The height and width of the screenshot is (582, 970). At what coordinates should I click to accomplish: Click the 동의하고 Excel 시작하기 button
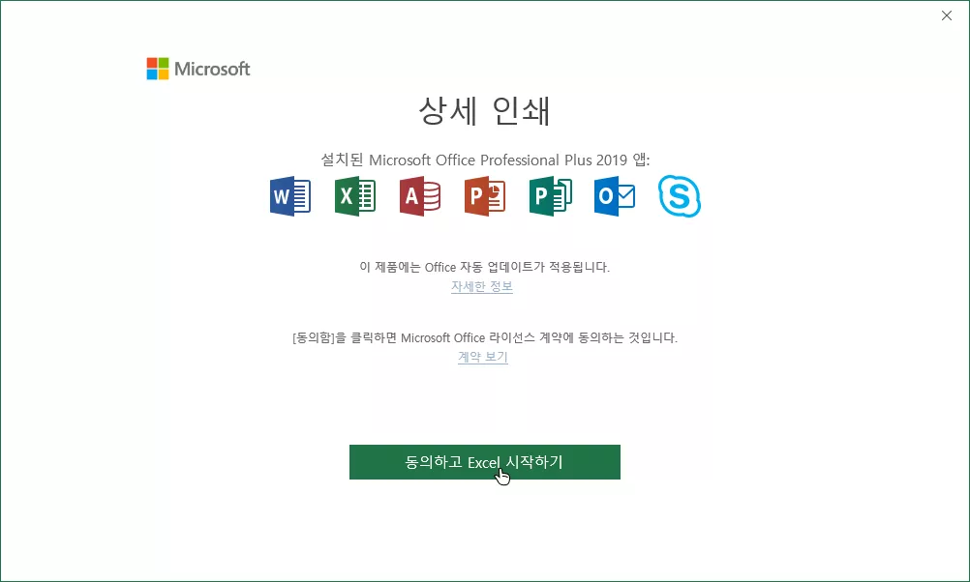[x=484, y=462]
